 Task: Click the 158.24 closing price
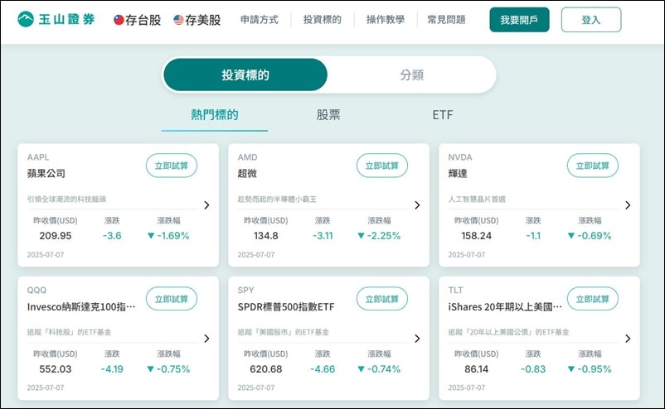476,236
